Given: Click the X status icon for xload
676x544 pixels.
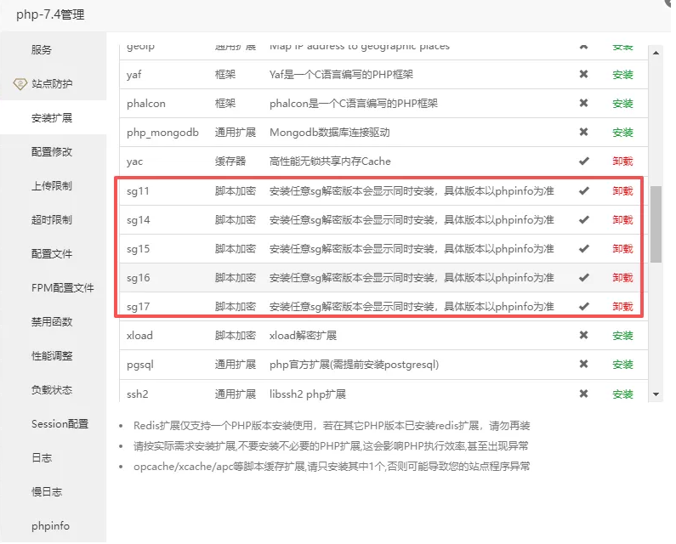Looking at the screenshot, I should click(583, 335).
